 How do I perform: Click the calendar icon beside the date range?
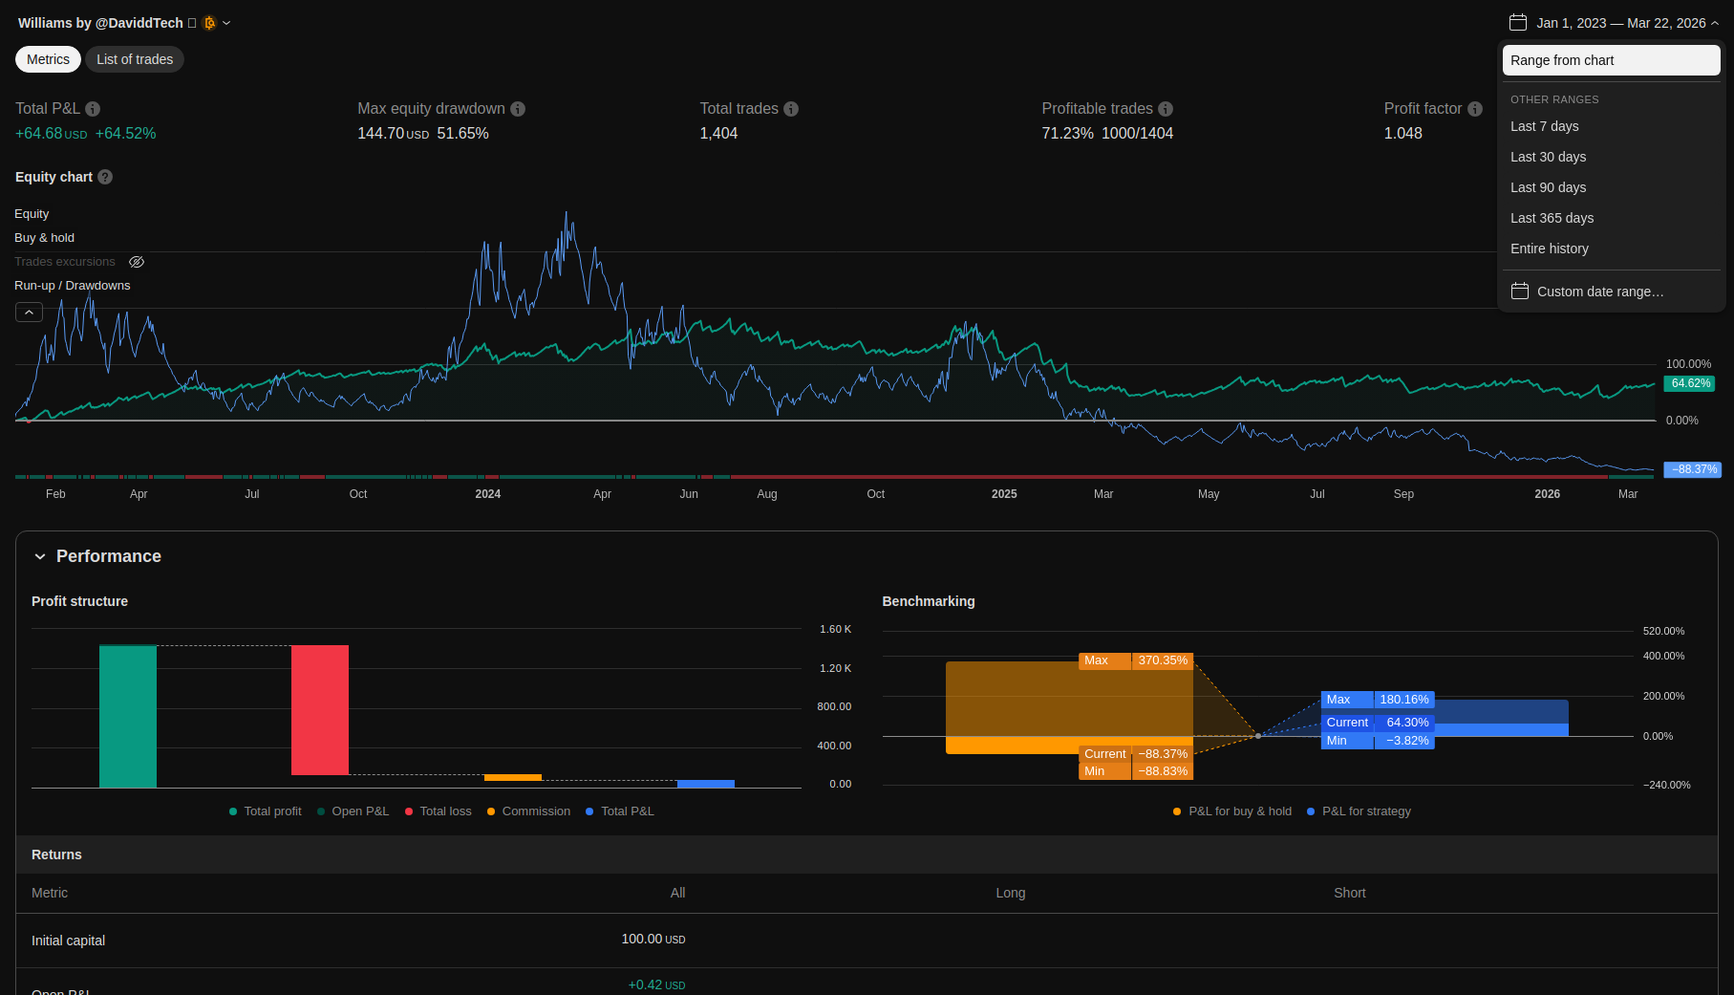(x=1517, y=23)
